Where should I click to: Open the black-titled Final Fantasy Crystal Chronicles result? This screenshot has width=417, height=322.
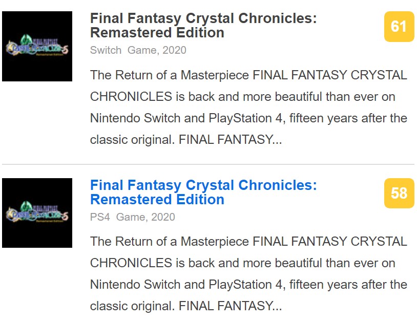click(x=203, y=19)
